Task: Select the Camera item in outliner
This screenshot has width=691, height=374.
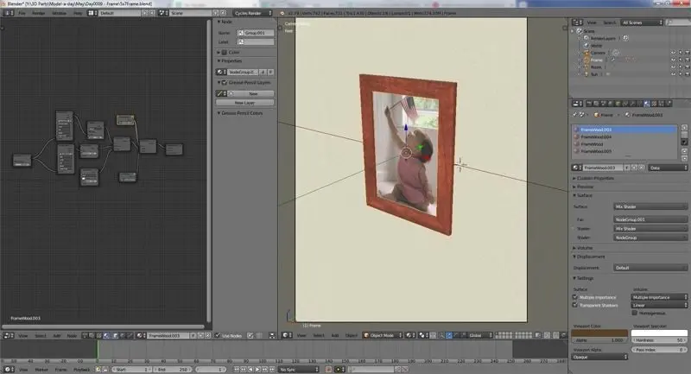Action: click(598, 53)
